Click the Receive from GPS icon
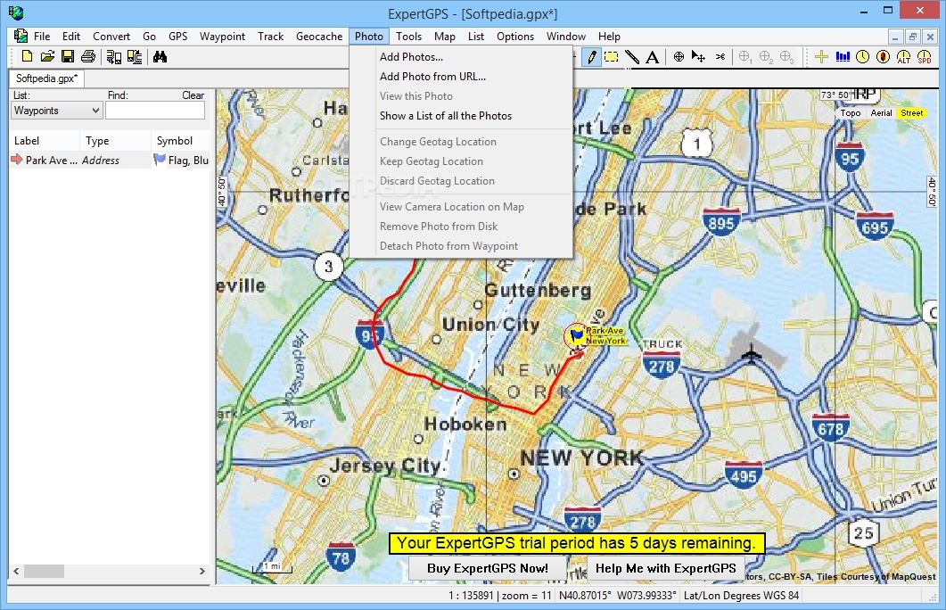Image resolution: width=946 pixels, height=610 pixels. pos(135,57)
